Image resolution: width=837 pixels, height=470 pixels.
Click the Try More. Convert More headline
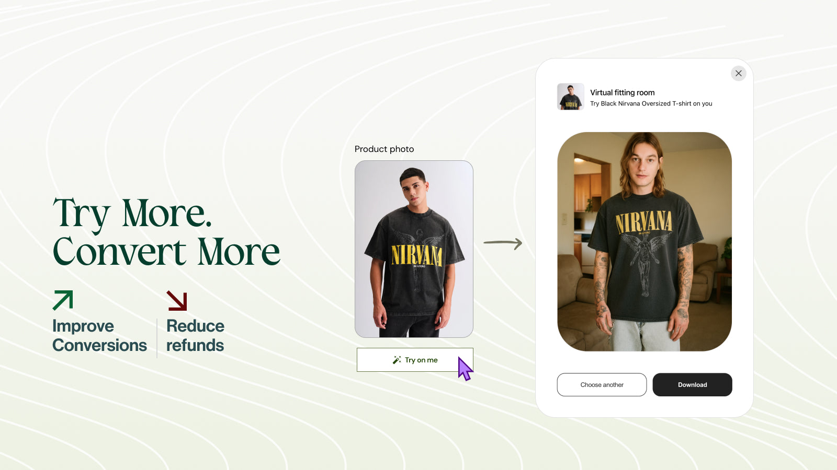click(166, 232)
